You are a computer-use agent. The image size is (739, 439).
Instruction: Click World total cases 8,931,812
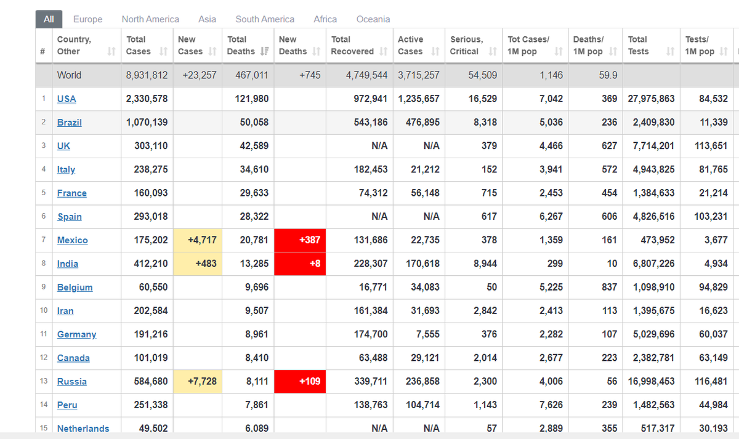click(147, 75)
